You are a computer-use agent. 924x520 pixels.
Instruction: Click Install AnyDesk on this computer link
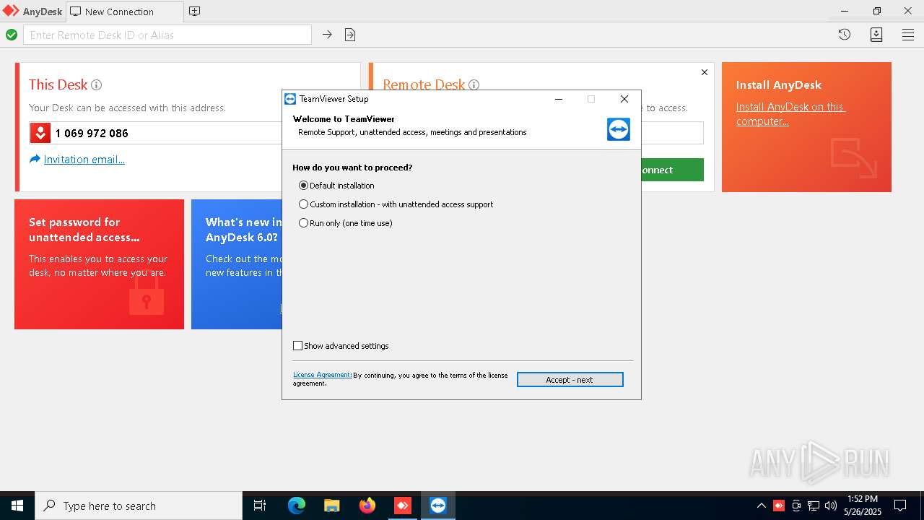pos(790,114)
